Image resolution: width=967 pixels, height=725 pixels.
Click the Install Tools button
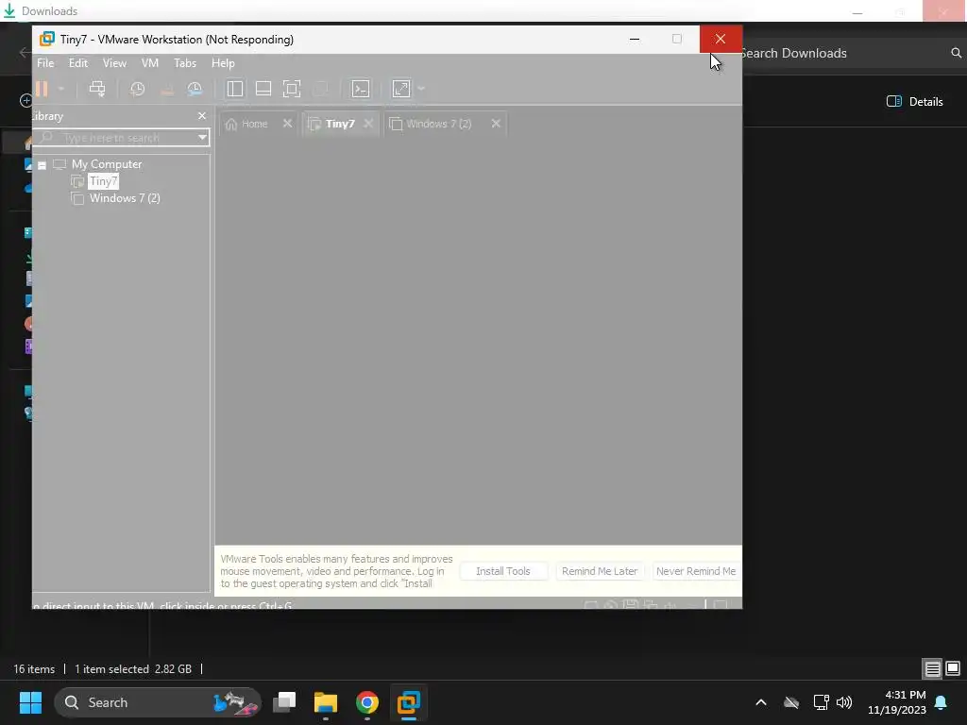coord(503,571)
